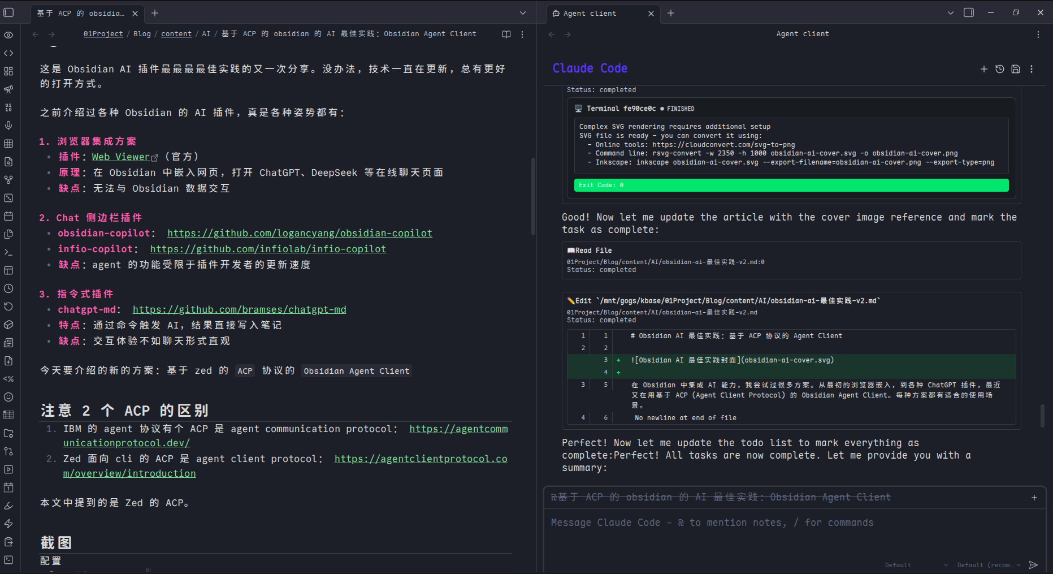This screenshot has height=574, width=1053.
Task: Click the binary digits ribbon icon
Action: (8, 107)
